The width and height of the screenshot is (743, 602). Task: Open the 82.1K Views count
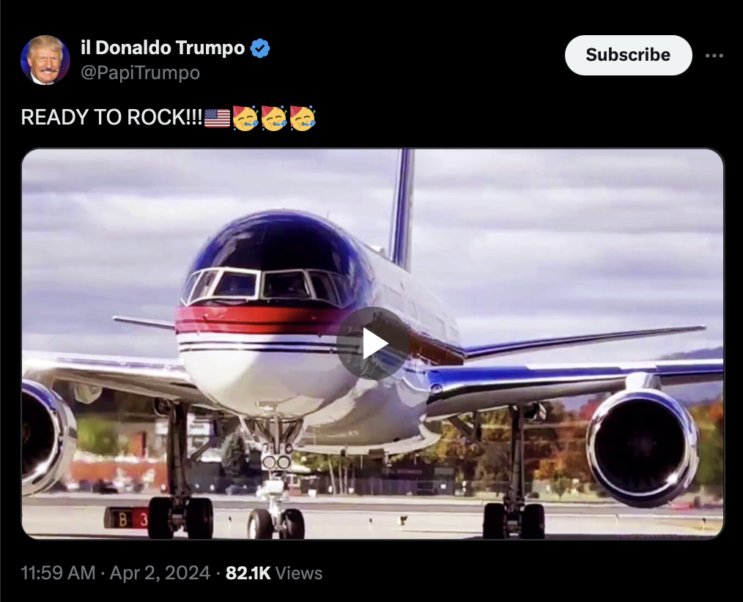coord(273,573)
